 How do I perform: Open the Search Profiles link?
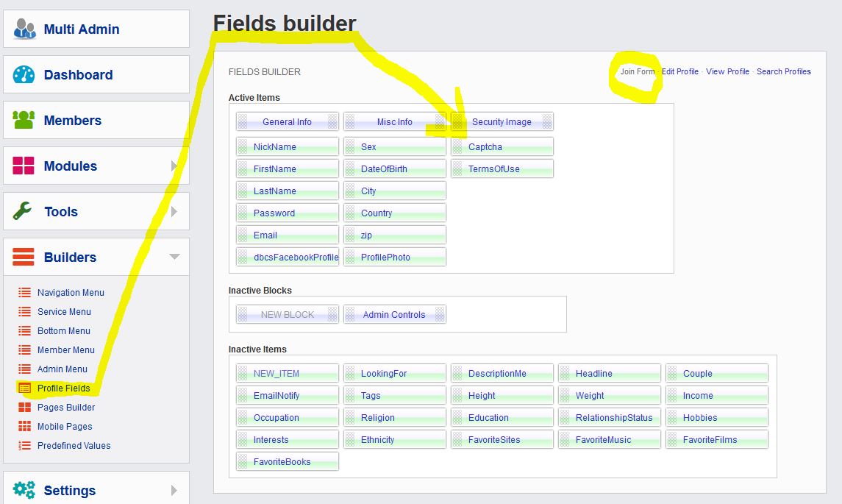point(784,71)
